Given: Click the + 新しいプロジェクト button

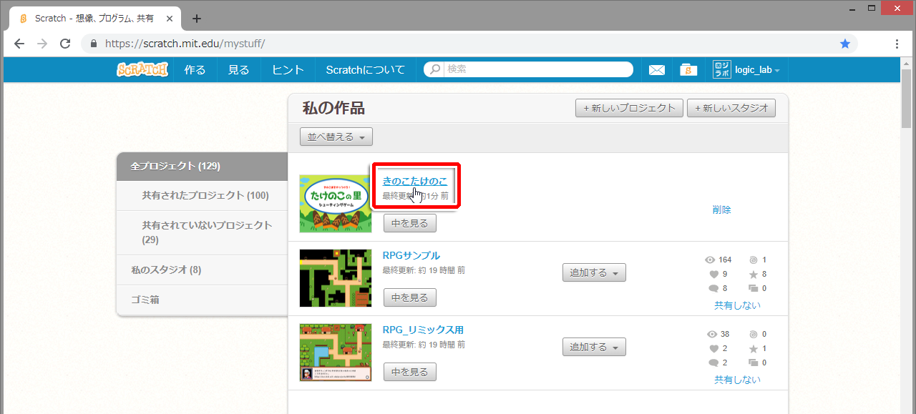Looking at the screenshot, I should [x=629, y=108].
